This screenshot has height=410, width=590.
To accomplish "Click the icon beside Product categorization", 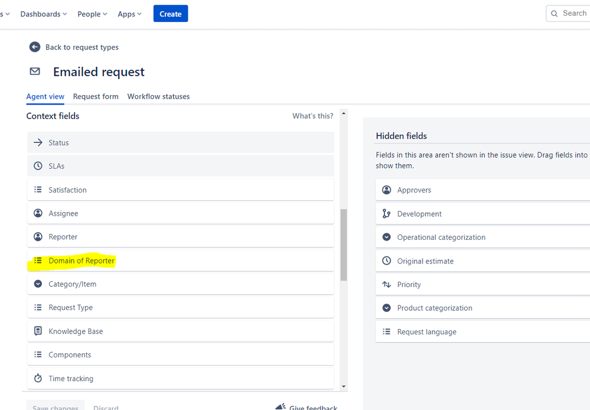I will pos(386,308).
